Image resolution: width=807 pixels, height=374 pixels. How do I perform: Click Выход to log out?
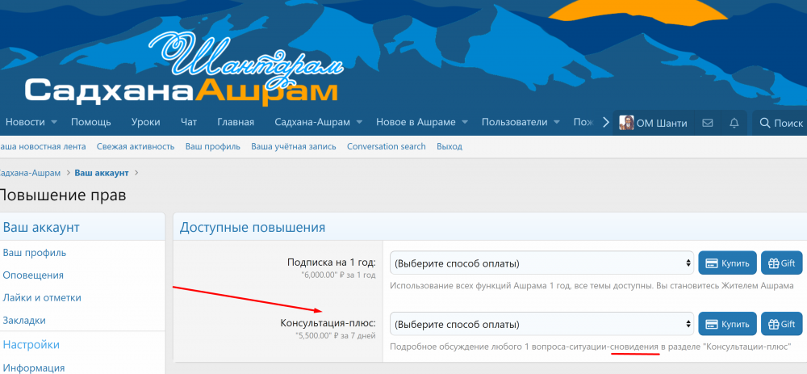click(x=449, y=146)
